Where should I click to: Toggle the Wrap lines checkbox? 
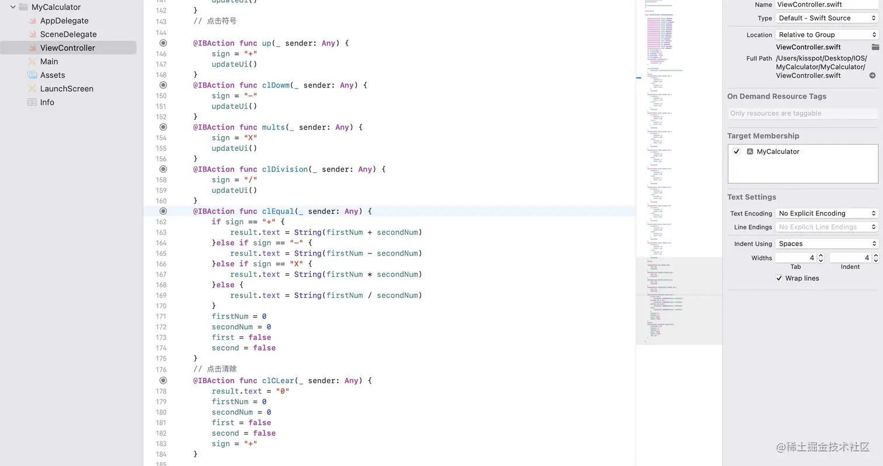click(x=779, y=279)
